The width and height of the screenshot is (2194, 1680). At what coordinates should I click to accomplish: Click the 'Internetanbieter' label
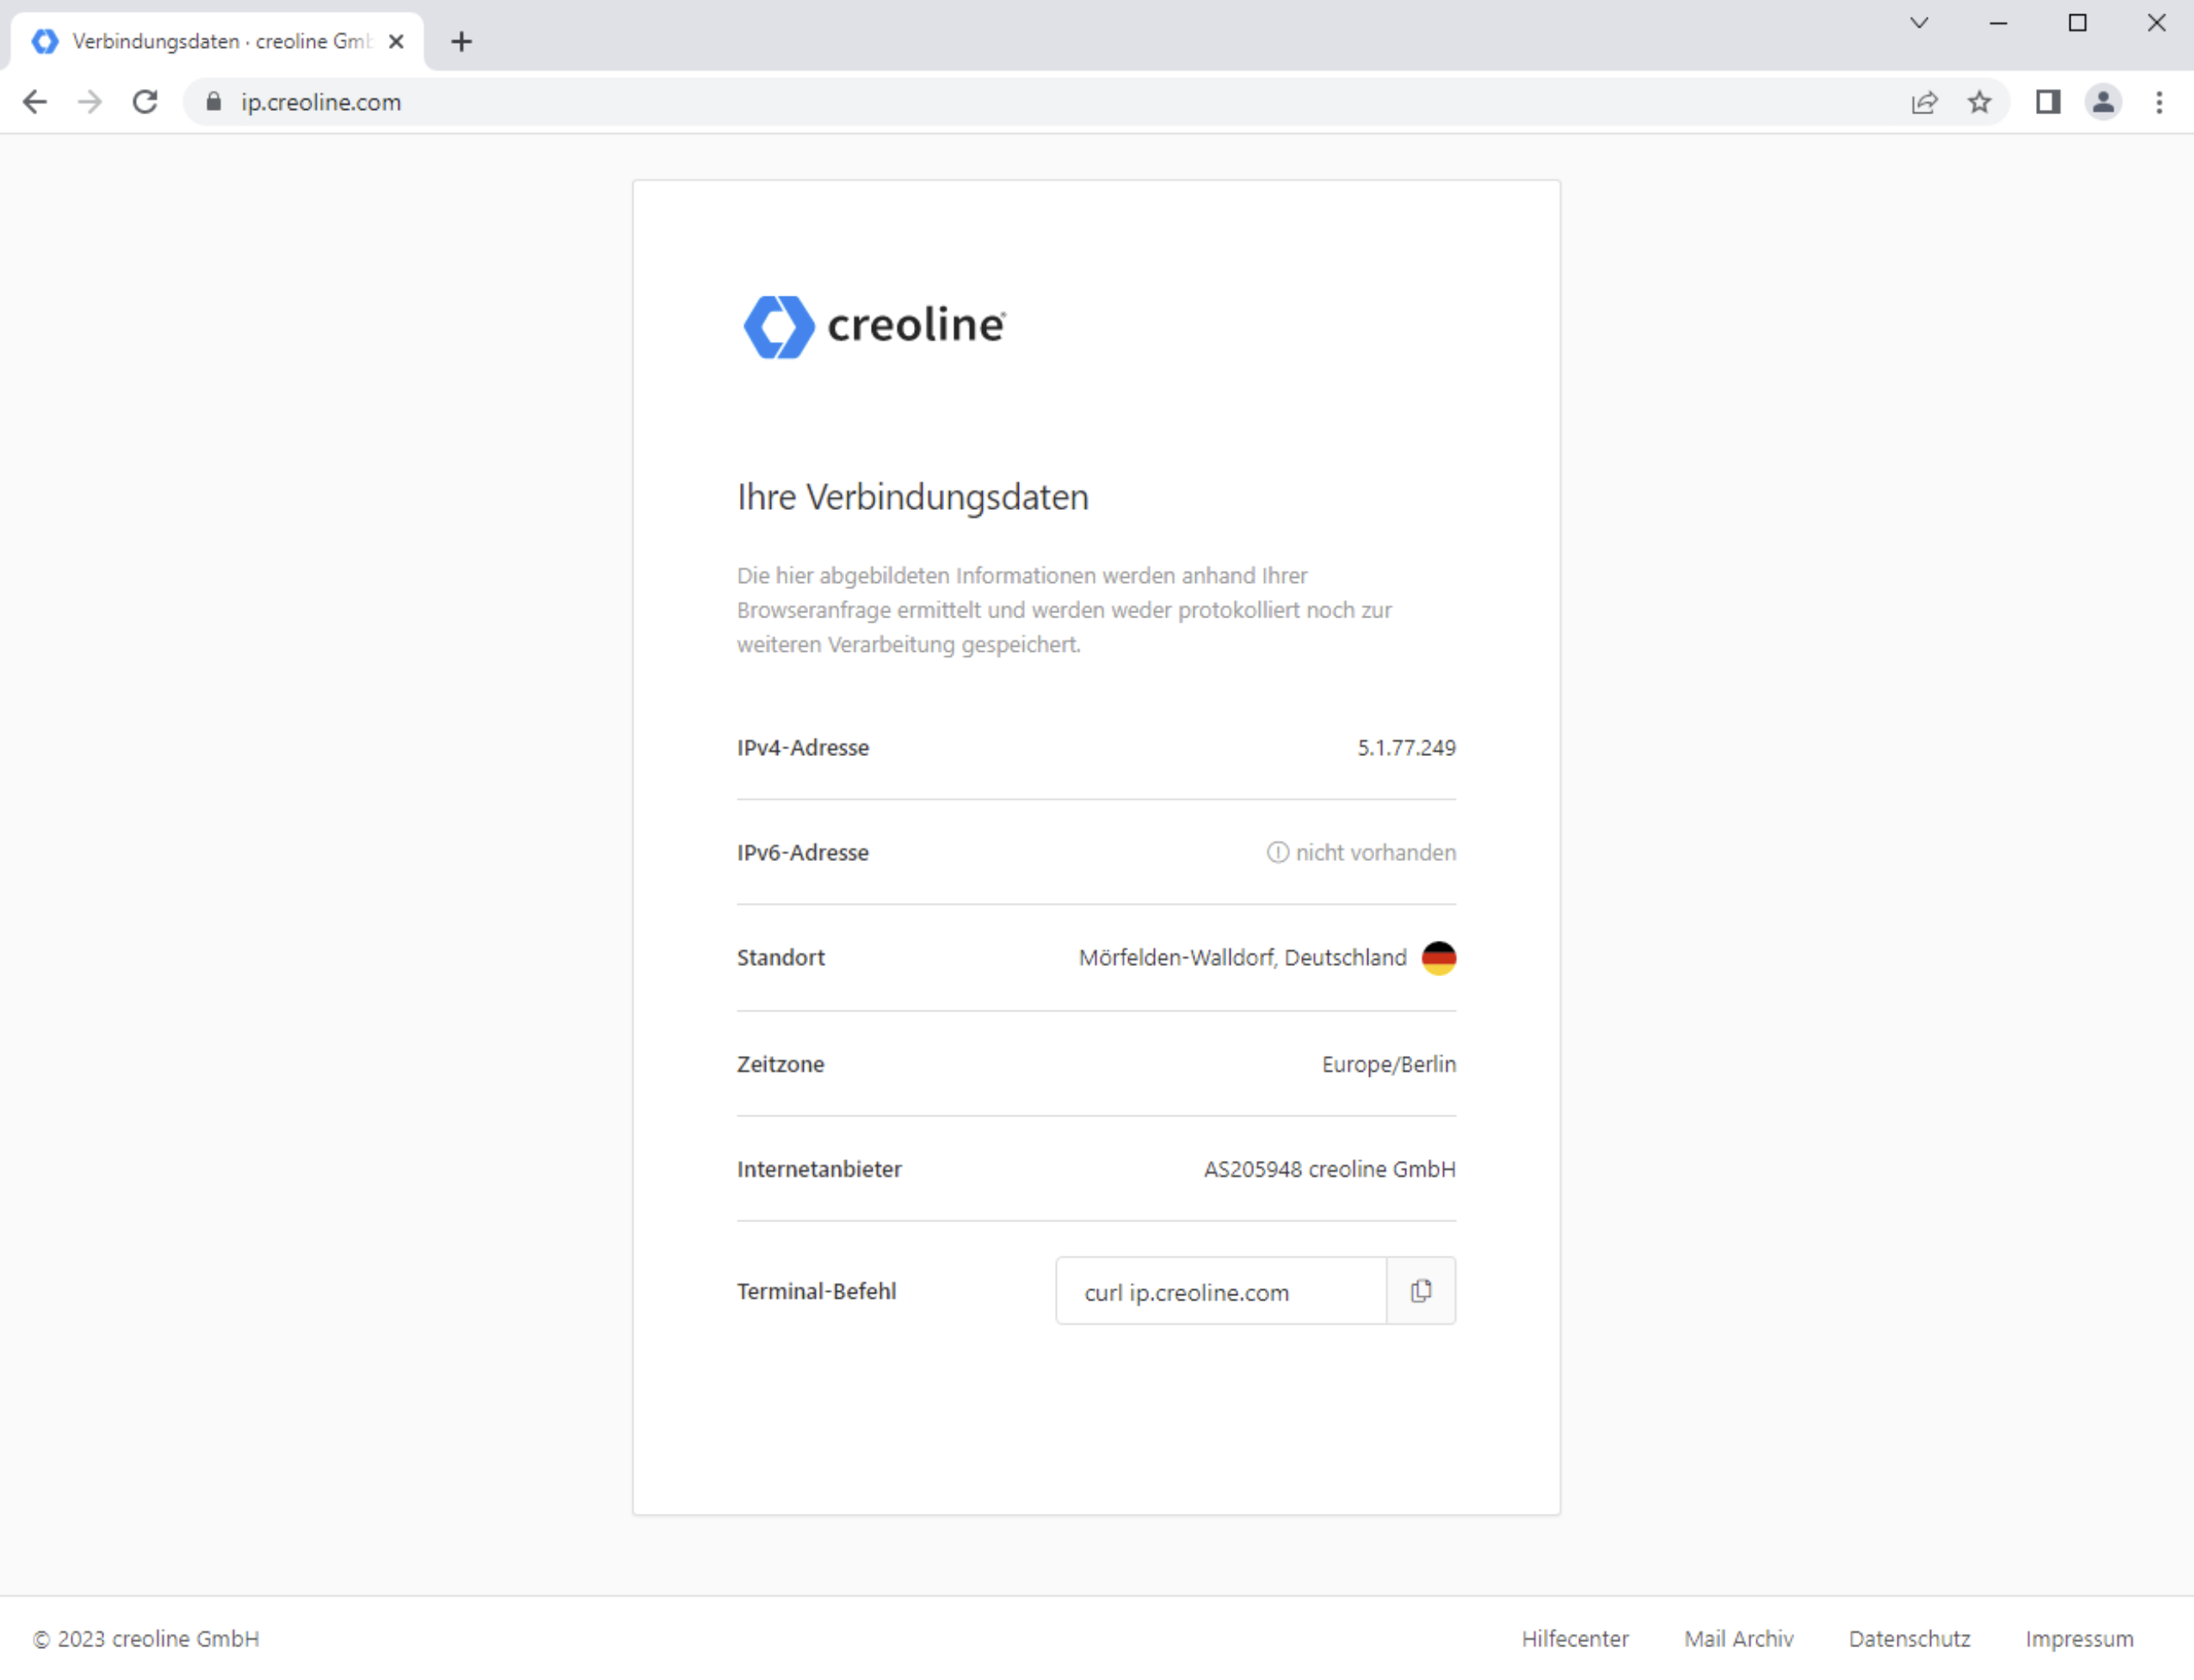tap(819, 1169)
